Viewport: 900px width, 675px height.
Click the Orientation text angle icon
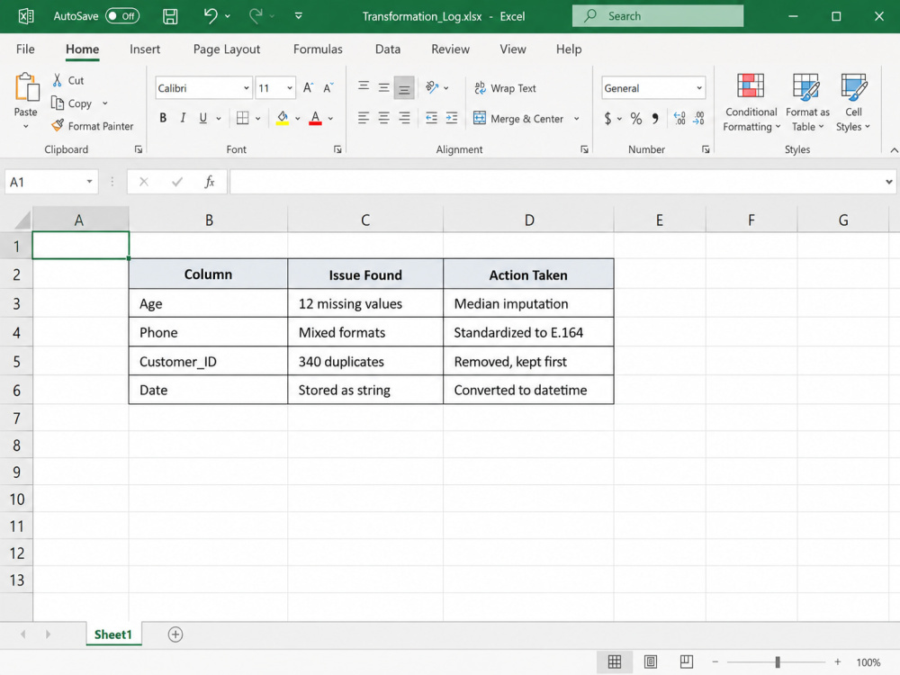432,88
